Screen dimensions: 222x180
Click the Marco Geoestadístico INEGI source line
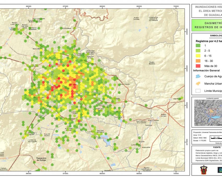[x=209, y=155]
